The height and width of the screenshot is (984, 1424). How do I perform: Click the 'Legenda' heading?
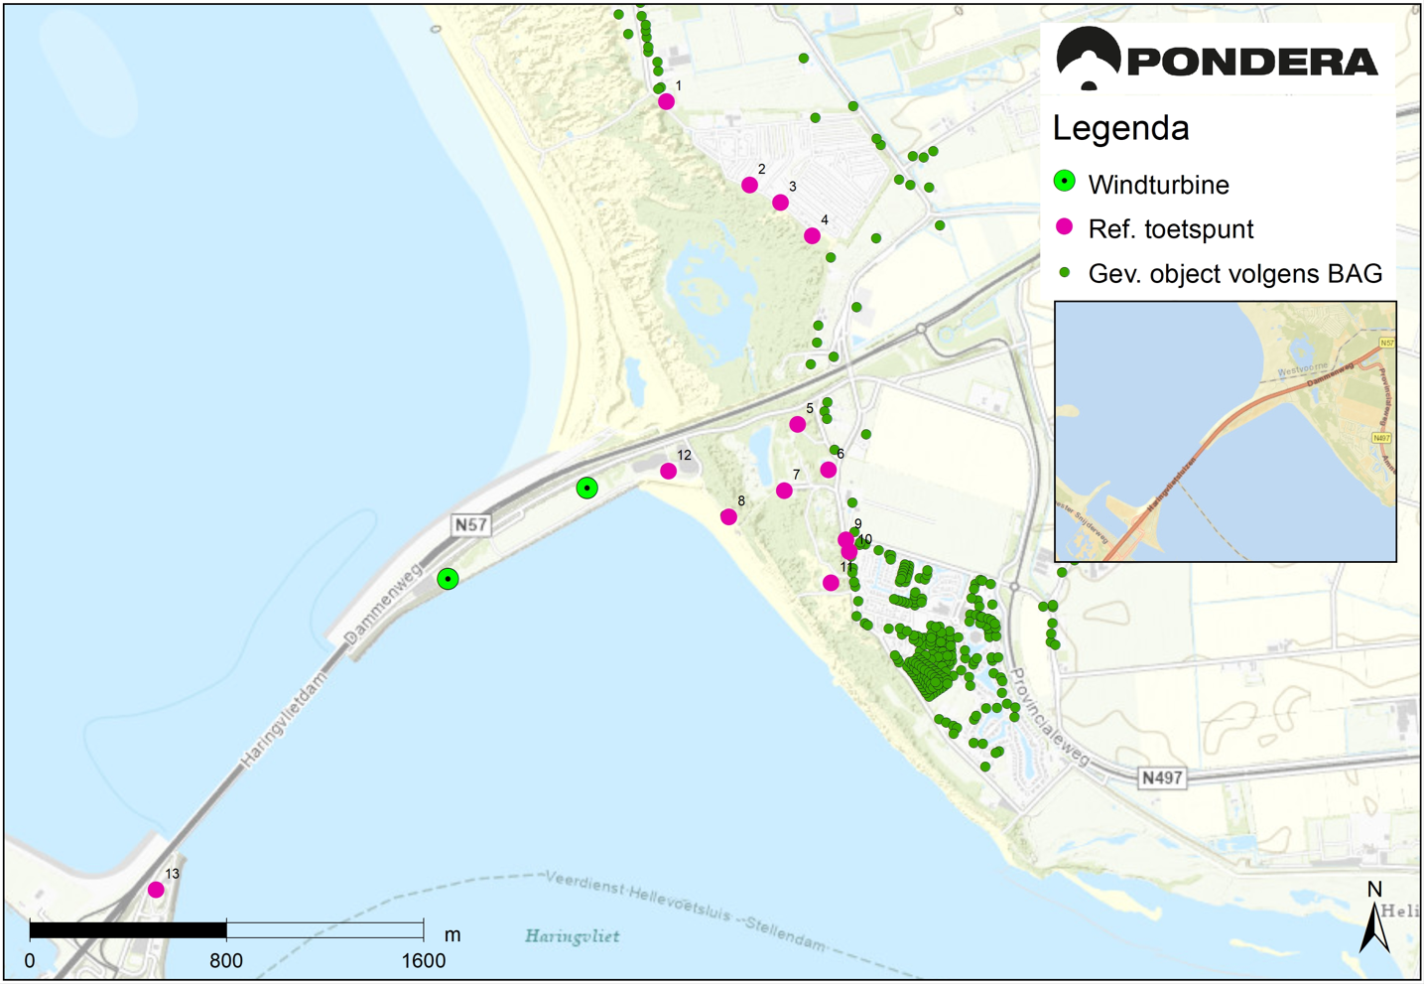[x=1120, y=128]
